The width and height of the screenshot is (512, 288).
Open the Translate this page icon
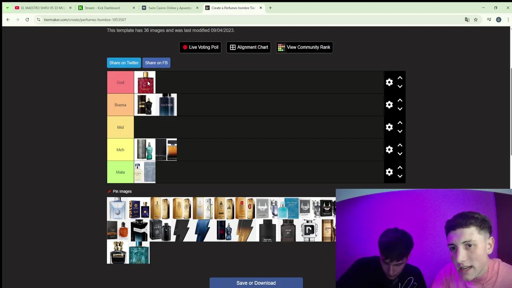click(x=467, y=20)
